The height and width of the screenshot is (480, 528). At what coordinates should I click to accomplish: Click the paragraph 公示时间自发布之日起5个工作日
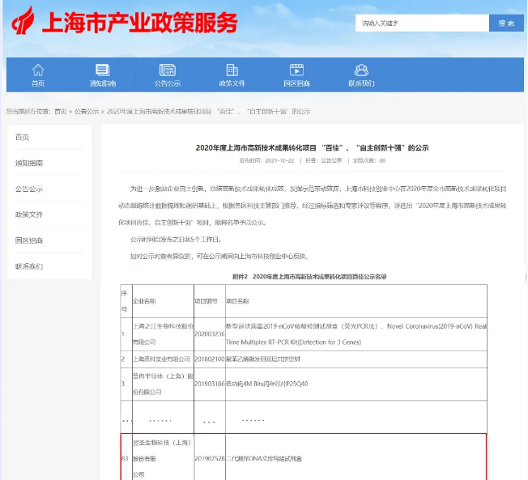[176, 240]
